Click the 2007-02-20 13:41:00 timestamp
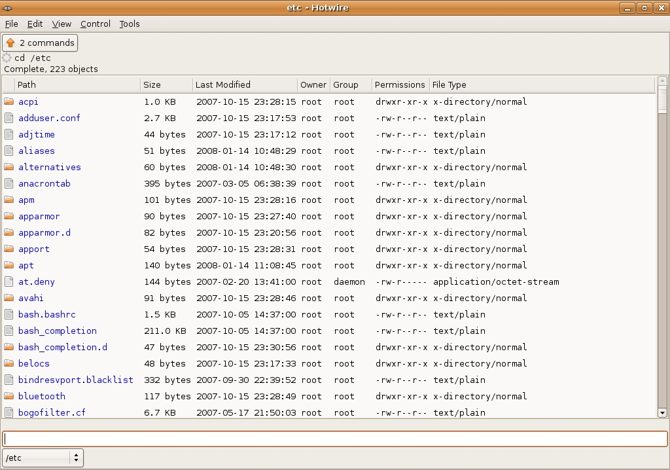 246,282
